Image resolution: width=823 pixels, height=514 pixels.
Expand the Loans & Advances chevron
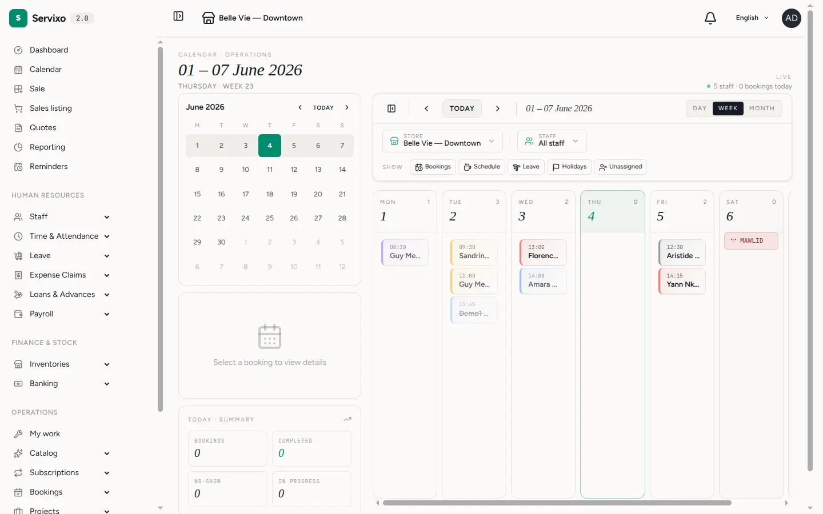click(x=107, y=295)
